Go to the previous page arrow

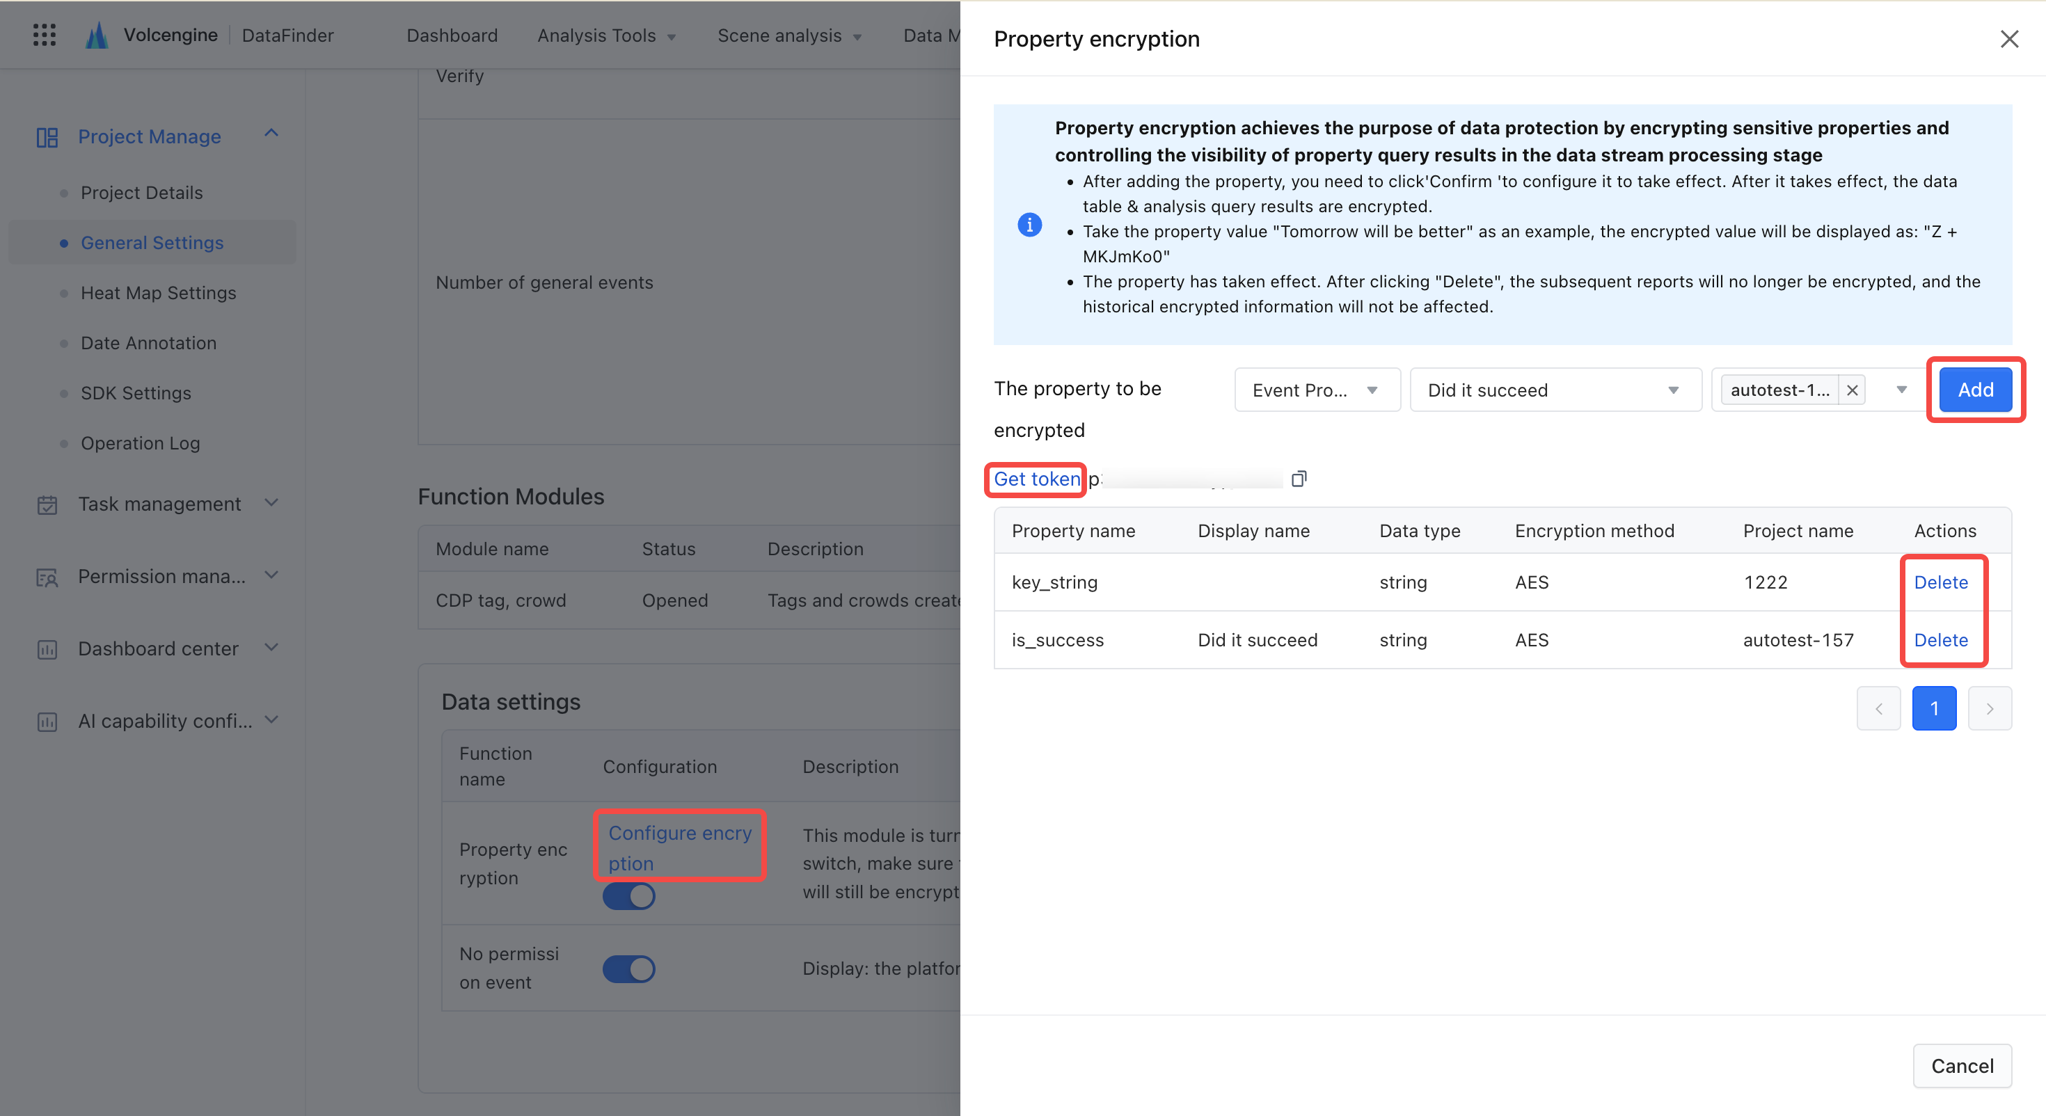click(1878, 708)
